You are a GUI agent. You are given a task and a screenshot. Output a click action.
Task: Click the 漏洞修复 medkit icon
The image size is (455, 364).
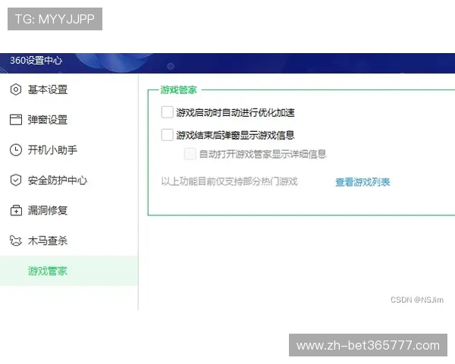tap(16, 210)
